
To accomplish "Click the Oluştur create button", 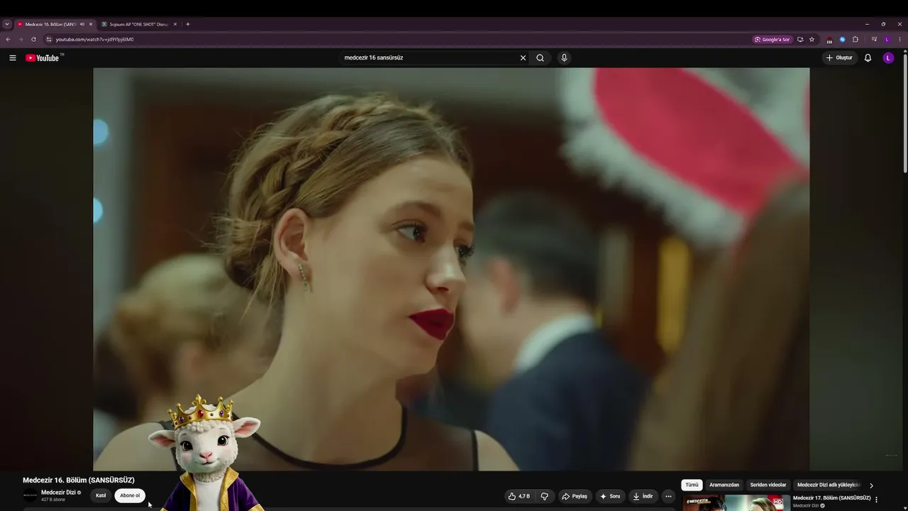I will [839, 58].
